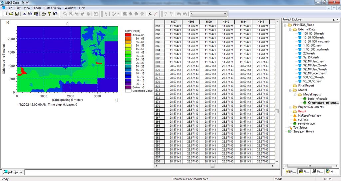This screenshot has width=341, height=181.
Task: Select column header 1810
Action: coord(226,22)
